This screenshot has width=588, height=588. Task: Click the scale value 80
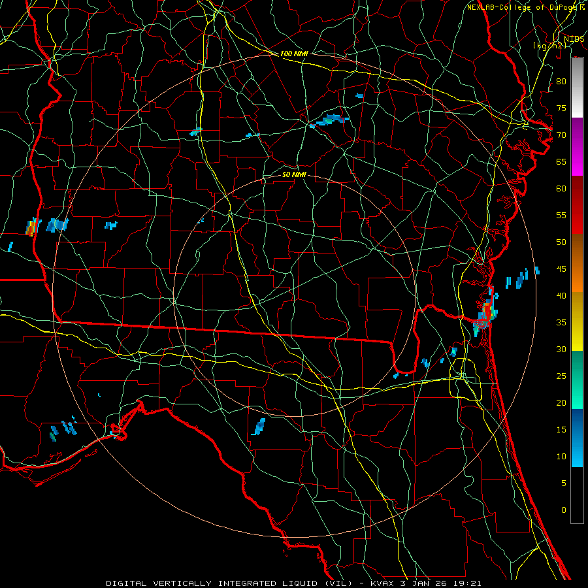(561, 82)
